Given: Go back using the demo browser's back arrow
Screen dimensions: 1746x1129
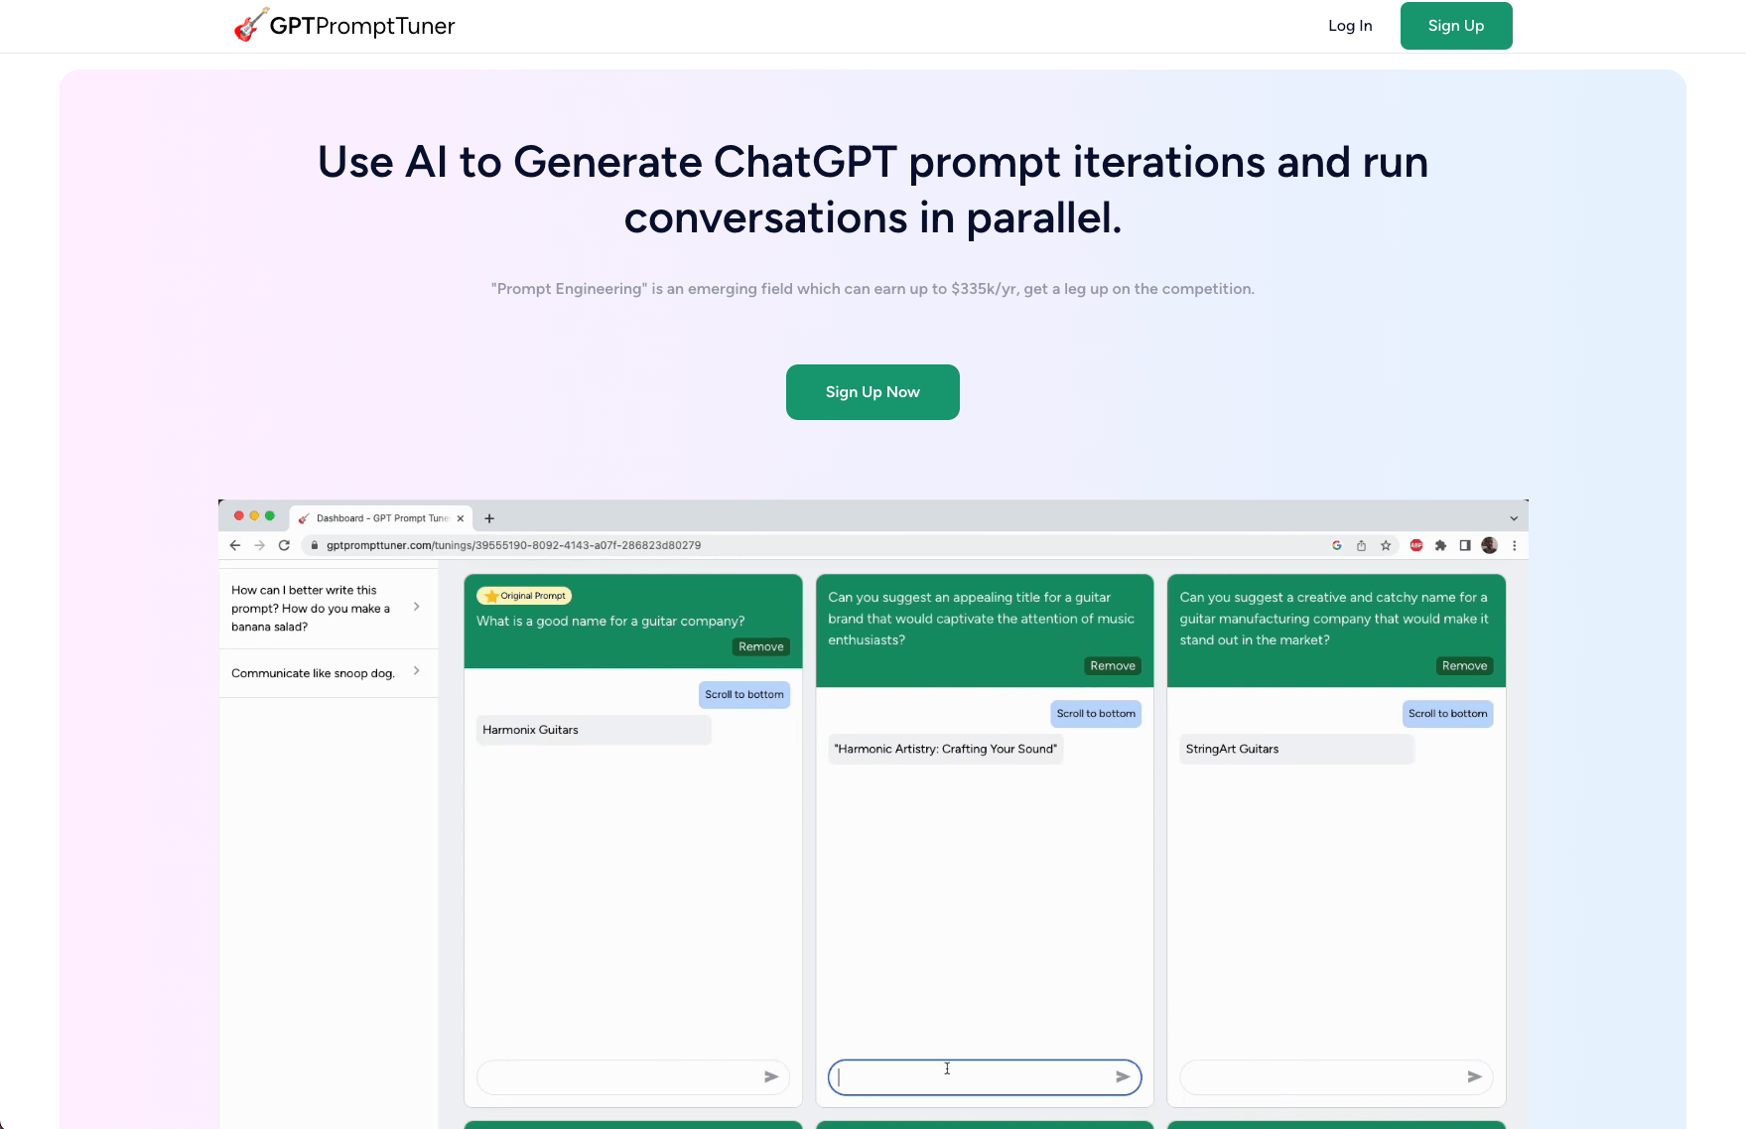Looking at the screenshot, I should (235, 545).
